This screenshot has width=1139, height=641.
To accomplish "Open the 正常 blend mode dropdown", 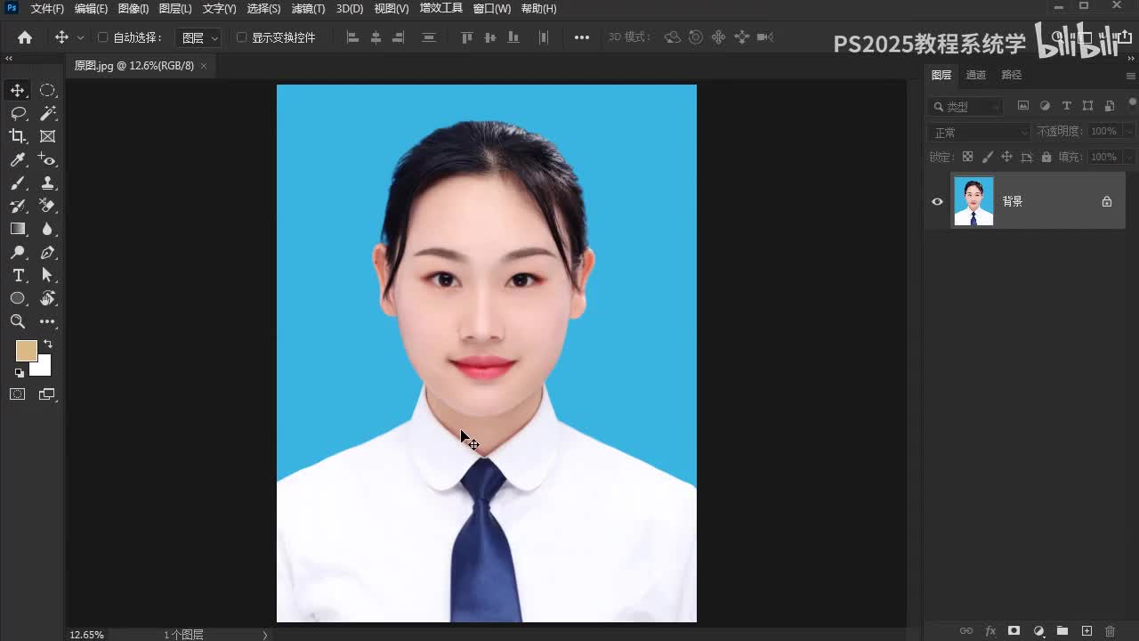I will click(979, 132).
